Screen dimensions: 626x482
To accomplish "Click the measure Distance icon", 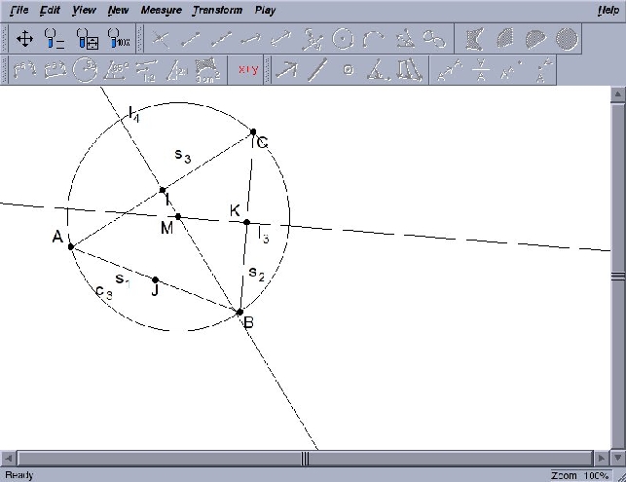I will [x=24, y=70].
